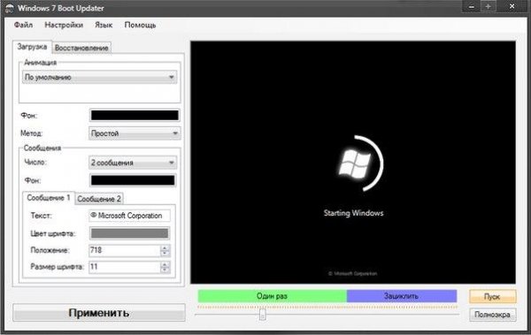Screen dimensions: 531x335
Task: Open the Язык menu
Action: (x=104, y=25)
